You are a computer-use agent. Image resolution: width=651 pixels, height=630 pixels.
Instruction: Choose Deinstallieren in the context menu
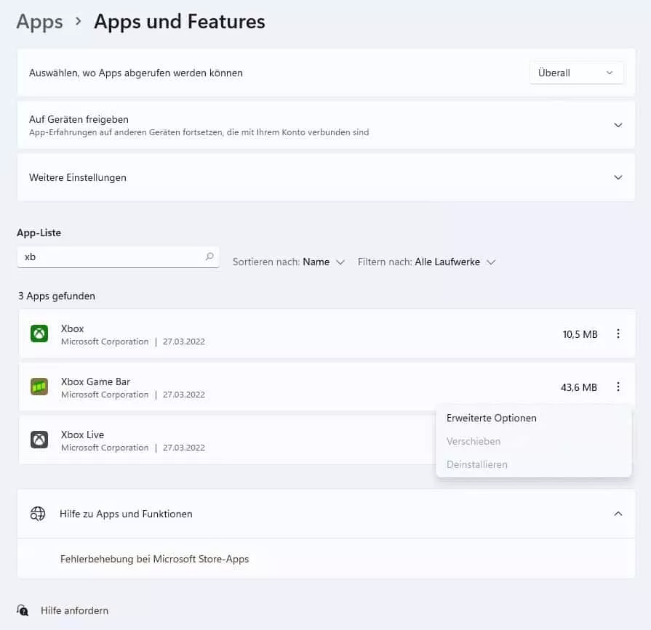coord(477,464)
